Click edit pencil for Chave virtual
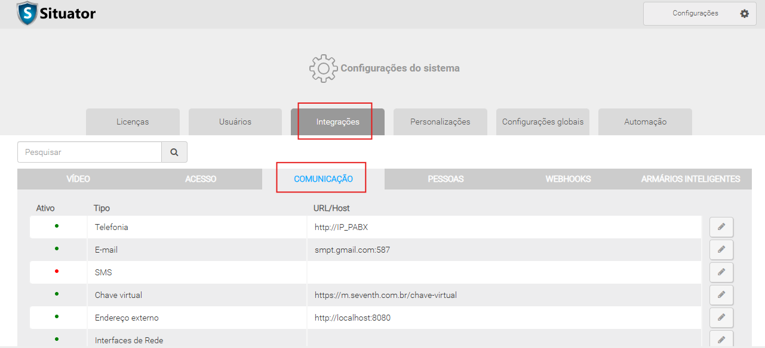 pyautogui.click(x=721, y=295)
